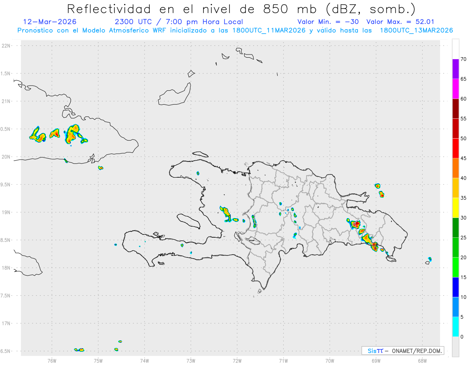Screen dimensions: 474x366
Task: Click the color scale value '40'
Action: [463, 178]
